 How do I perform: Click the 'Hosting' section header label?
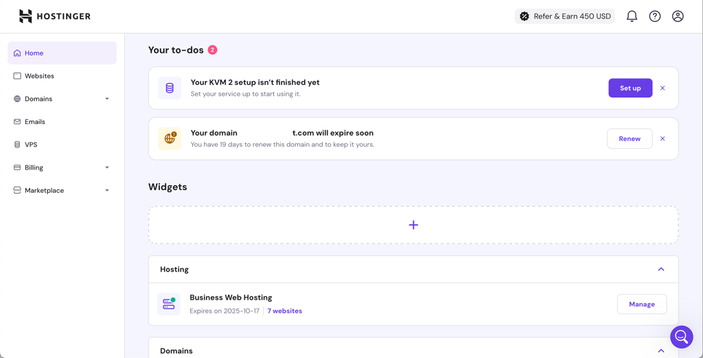tap(174, 269)
